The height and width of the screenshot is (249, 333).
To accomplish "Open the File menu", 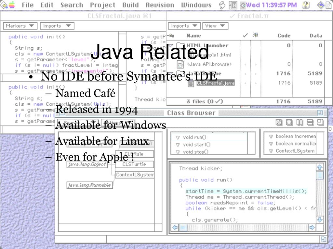I will click(x=28, y=5).
